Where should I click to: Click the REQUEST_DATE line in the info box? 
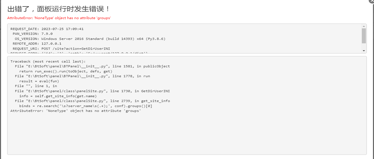coord(47,29)
